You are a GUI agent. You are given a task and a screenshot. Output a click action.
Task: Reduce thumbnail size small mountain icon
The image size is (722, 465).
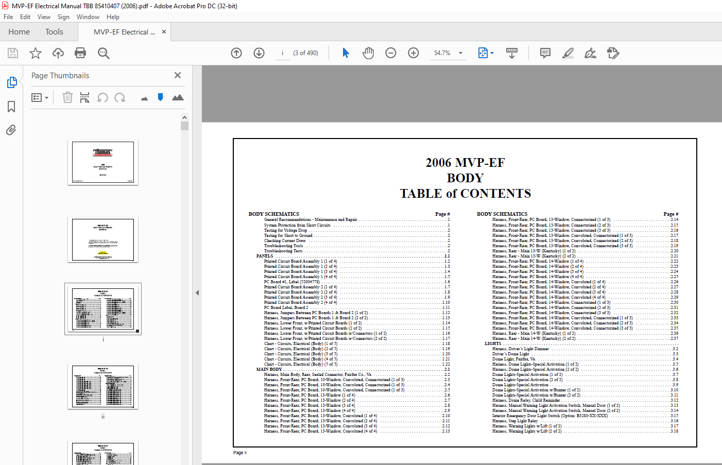click(x=144, y=98)
